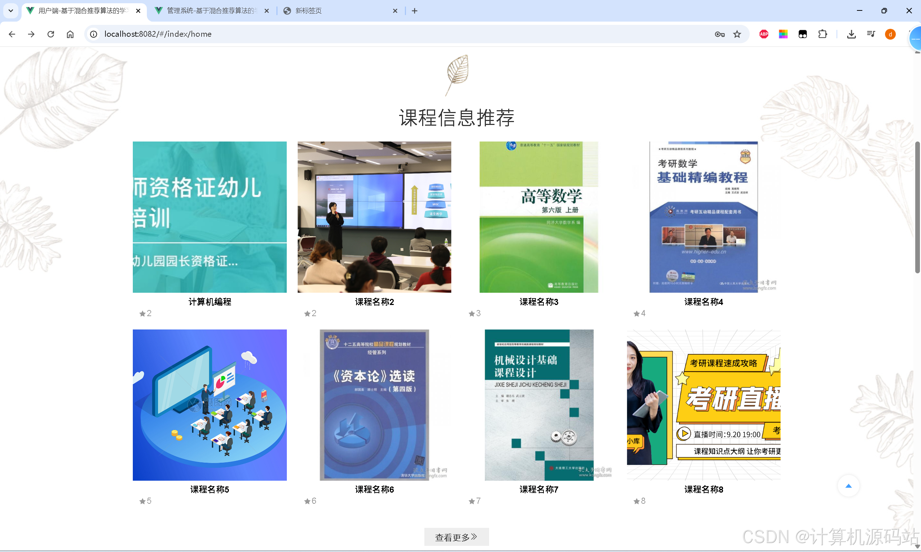View site information in the address bar
This screenshot has width=921, height=552.
point(93,34)
